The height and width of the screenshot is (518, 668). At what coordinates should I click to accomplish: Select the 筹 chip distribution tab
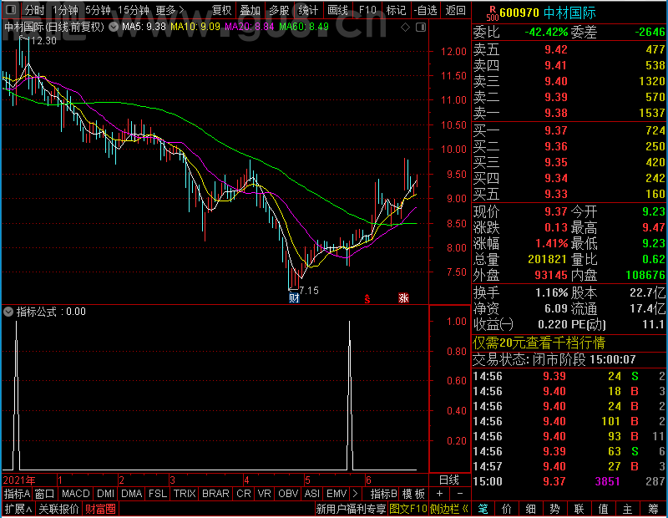click(653, 509)
